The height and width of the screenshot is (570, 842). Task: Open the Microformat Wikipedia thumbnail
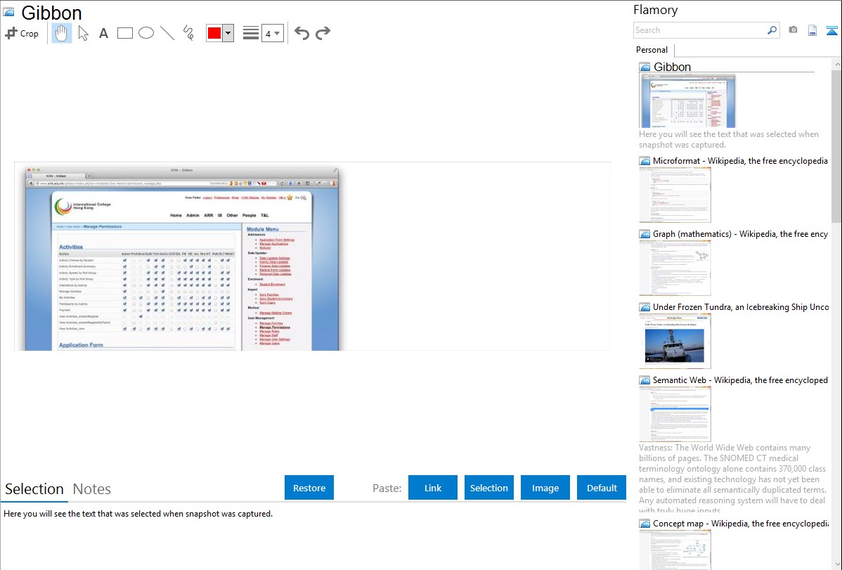[675, 195]
